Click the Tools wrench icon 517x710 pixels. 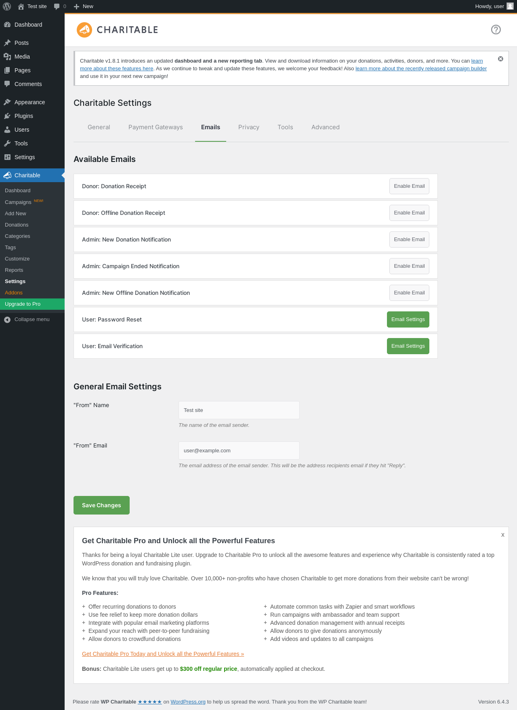coord(7,143)
